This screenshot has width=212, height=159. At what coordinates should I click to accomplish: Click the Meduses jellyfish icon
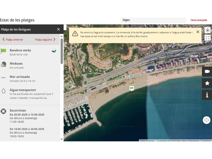[x=3, y=64]
